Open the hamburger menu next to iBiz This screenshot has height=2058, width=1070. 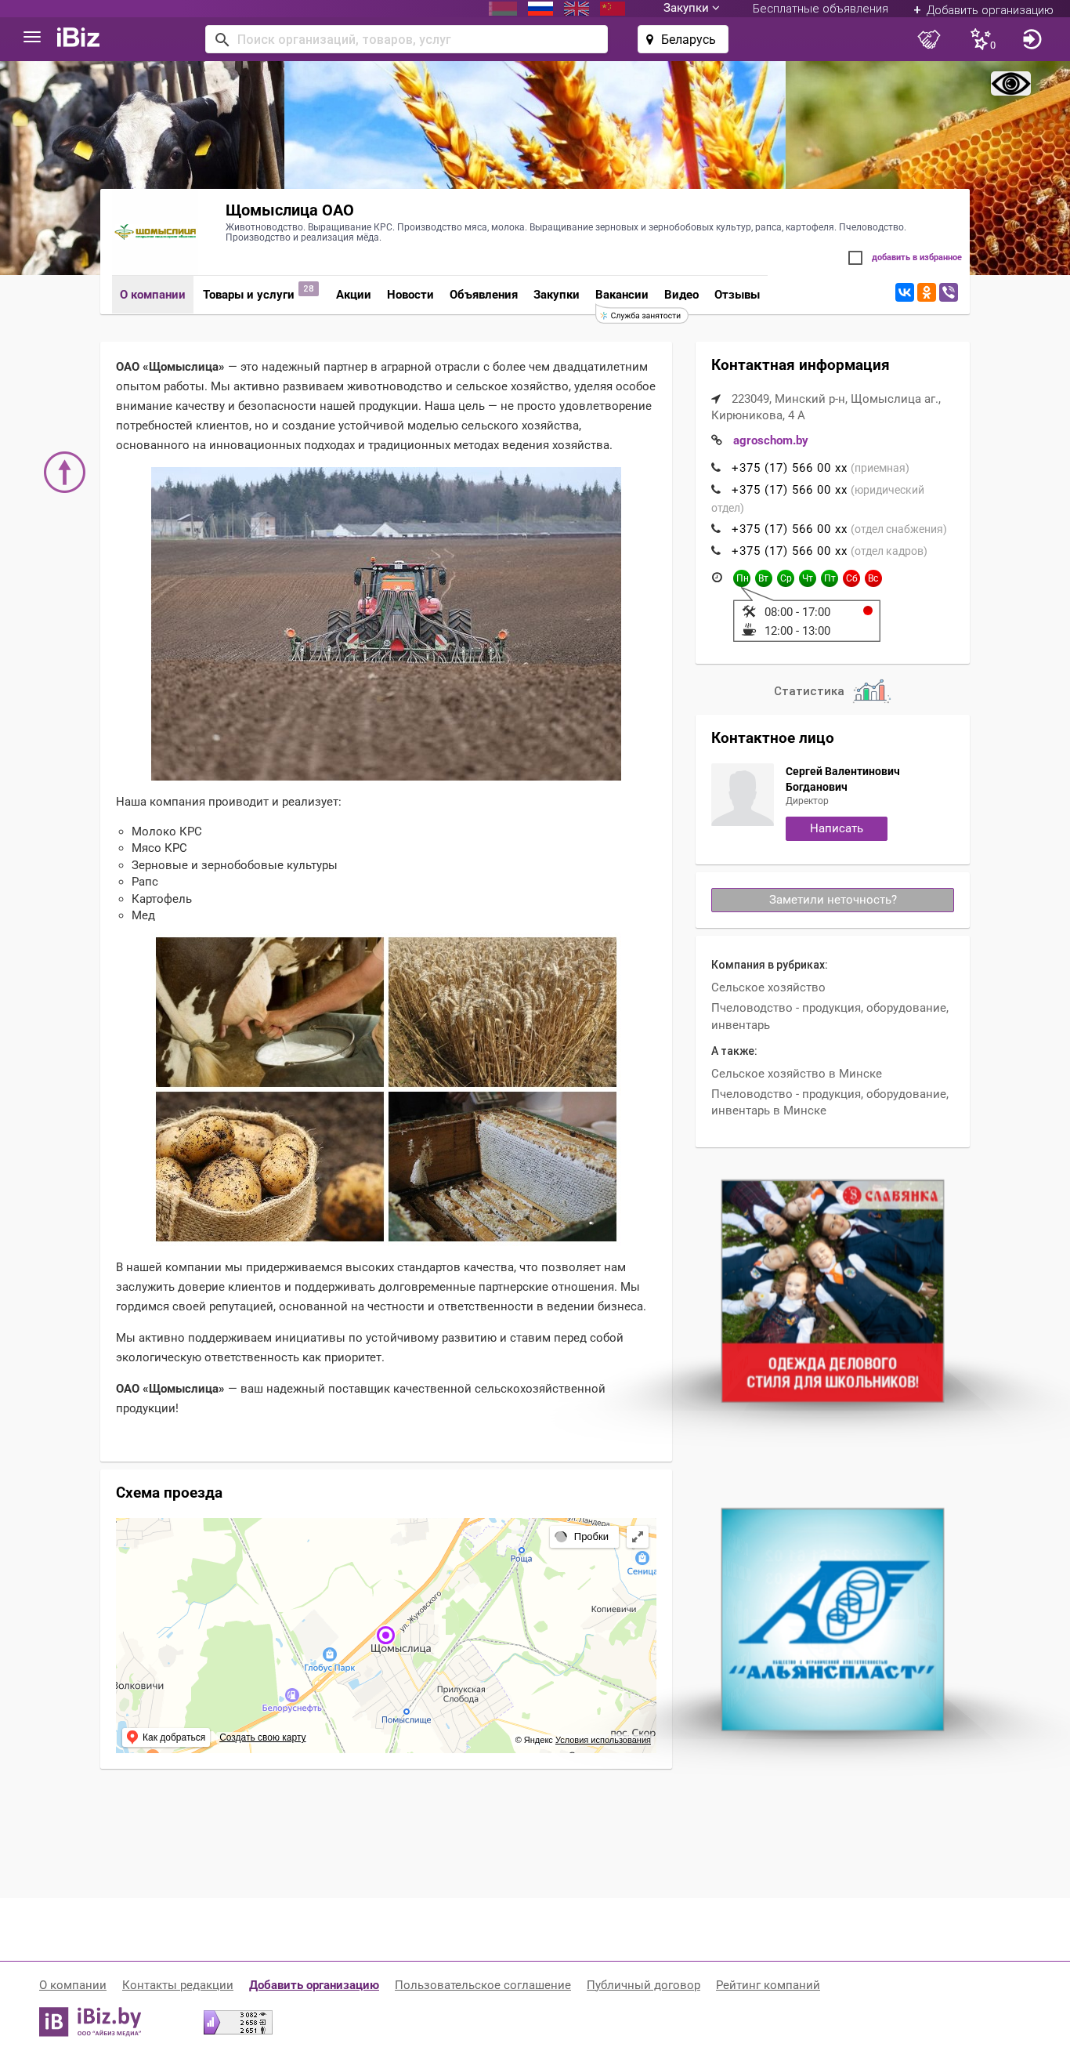32,38
